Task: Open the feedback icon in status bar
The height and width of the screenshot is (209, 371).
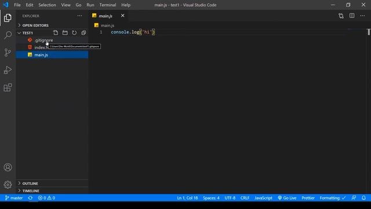Action: click(x=354, y=198)
